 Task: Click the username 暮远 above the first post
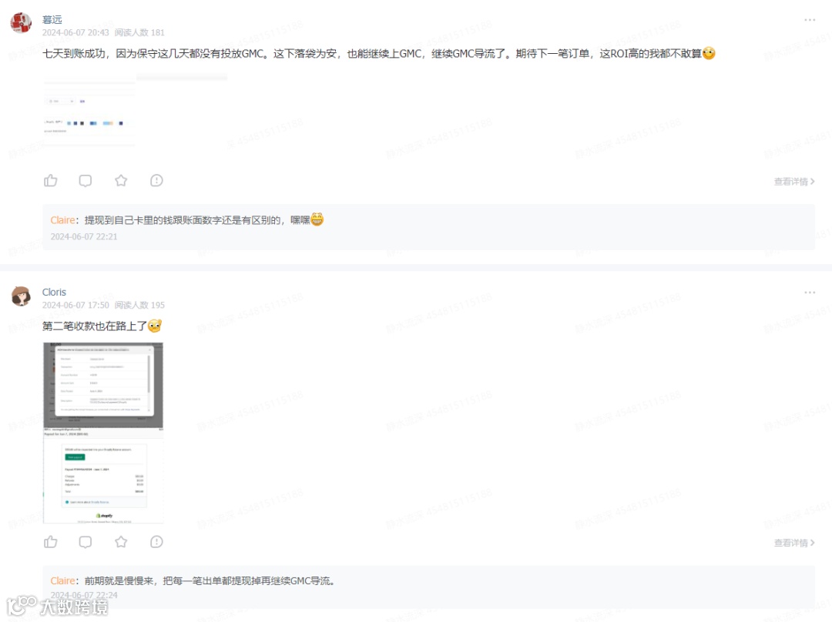coord(52,19)
